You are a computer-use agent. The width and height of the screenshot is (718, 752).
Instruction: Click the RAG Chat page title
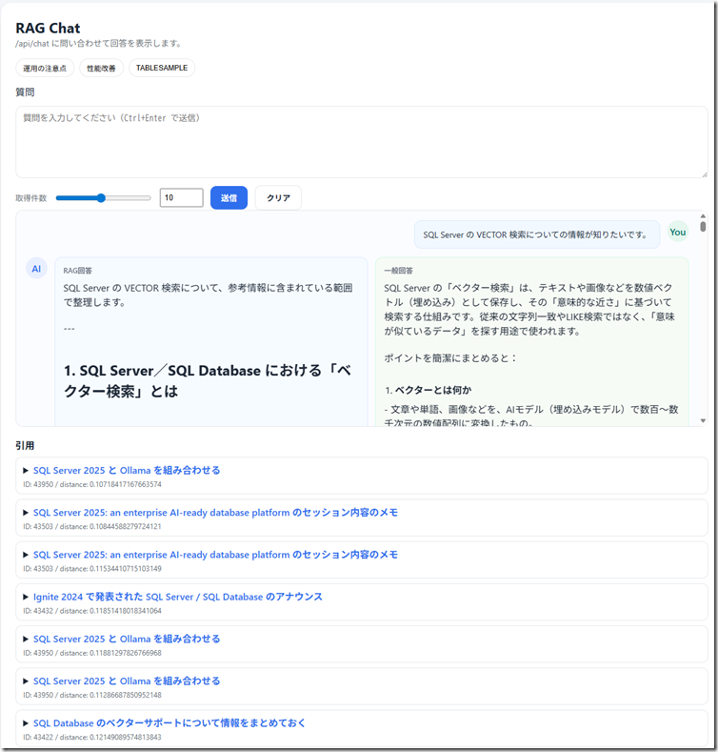pyautogui.click(x=48, y=29)
